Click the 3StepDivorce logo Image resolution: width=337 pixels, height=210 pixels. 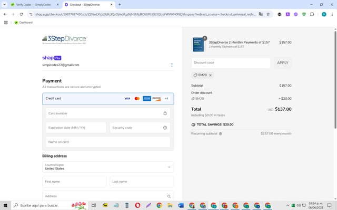[x=65, y=39]
